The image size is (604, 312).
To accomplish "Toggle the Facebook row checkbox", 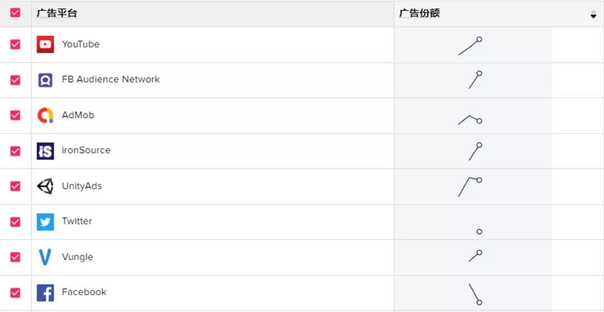I will click(x=15, y=292).
